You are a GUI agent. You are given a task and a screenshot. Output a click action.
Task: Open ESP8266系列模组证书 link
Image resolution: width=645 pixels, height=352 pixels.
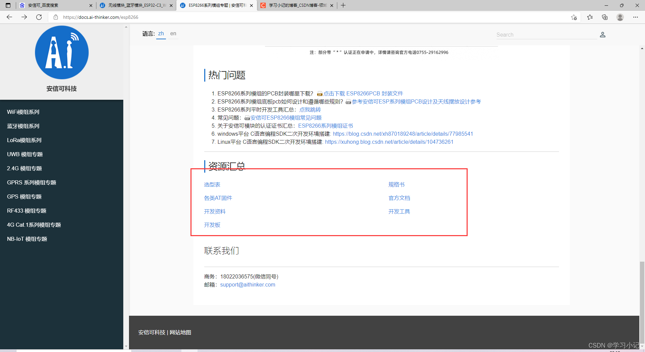(326, 126)
